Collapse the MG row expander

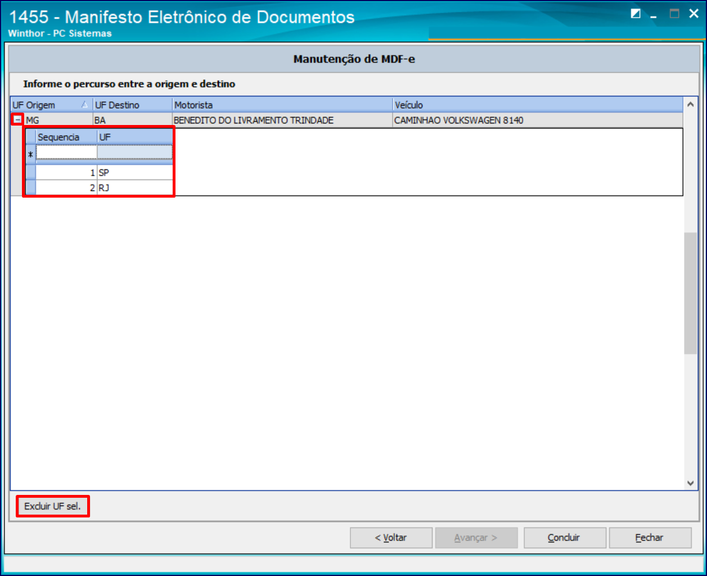coord(18,120)
